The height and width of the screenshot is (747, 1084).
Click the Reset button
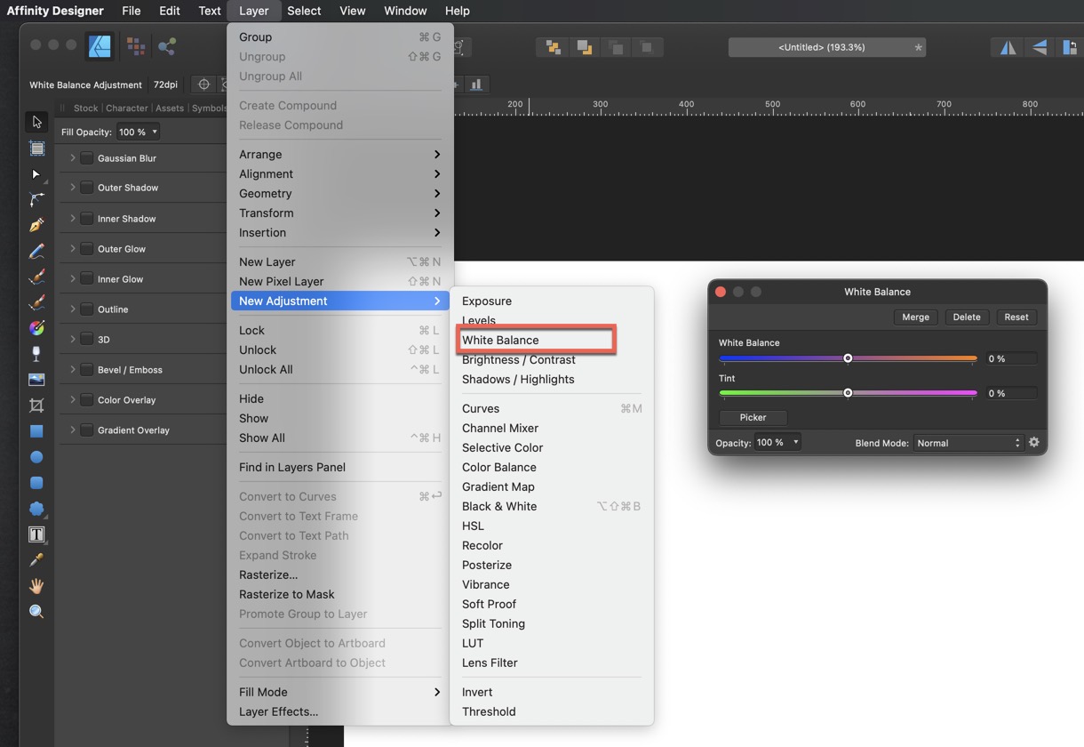tap(1016, 317)
